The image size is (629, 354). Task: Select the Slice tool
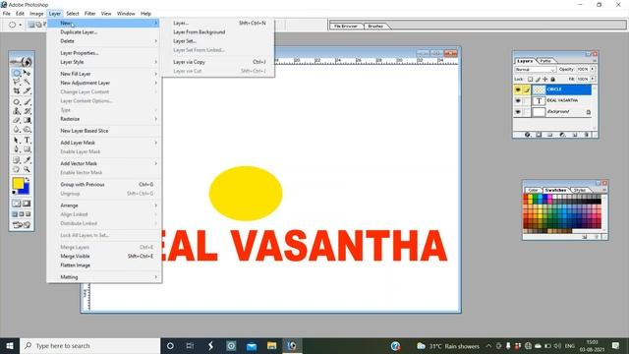27,90
